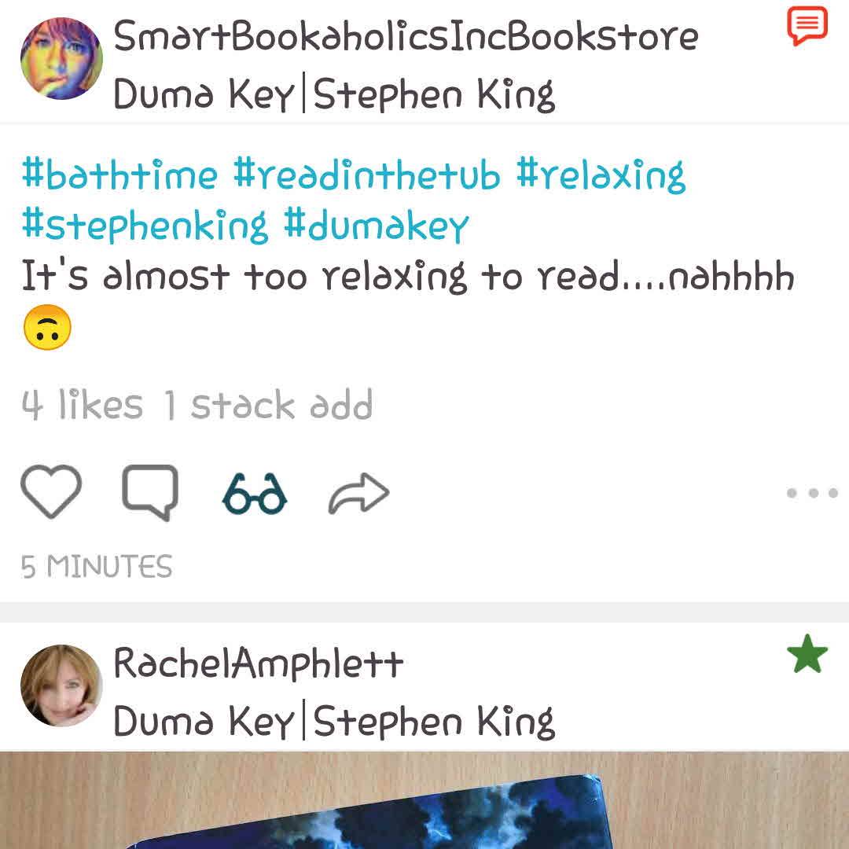
Task: Tap the green star review icon
Action: click(807, 653)
